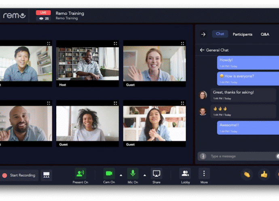Collapse the chat panel with arrow icon
The width and height of the screenshot is (279, 201).
click(x=203, y=34)
